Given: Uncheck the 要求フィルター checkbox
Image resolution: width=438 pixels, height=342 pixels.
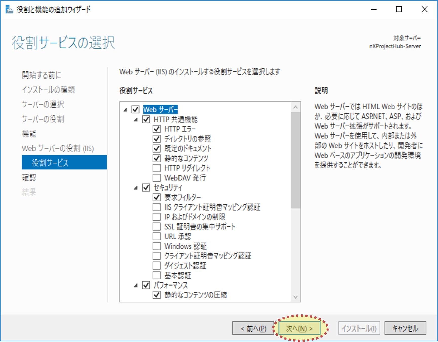Looking at the screenshot, I should tap(156, 197).
